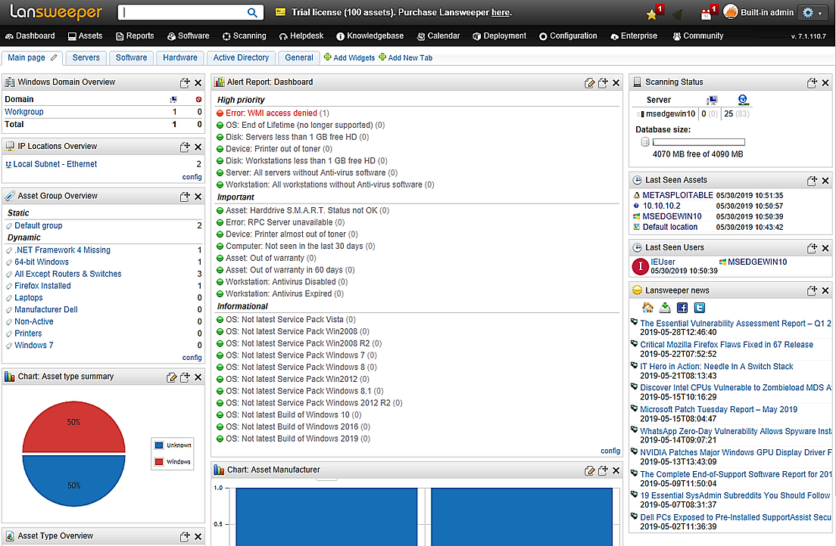Open Local Subnet - Ethernet link
Image resolution: width=836 pixels, height=546 pixels.
point(55,164)
